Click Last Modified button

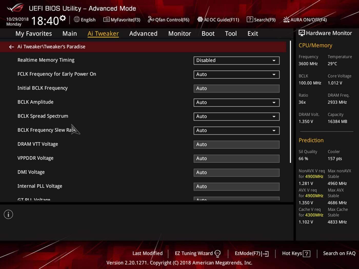pyautogui.click(x=147, y=253)
